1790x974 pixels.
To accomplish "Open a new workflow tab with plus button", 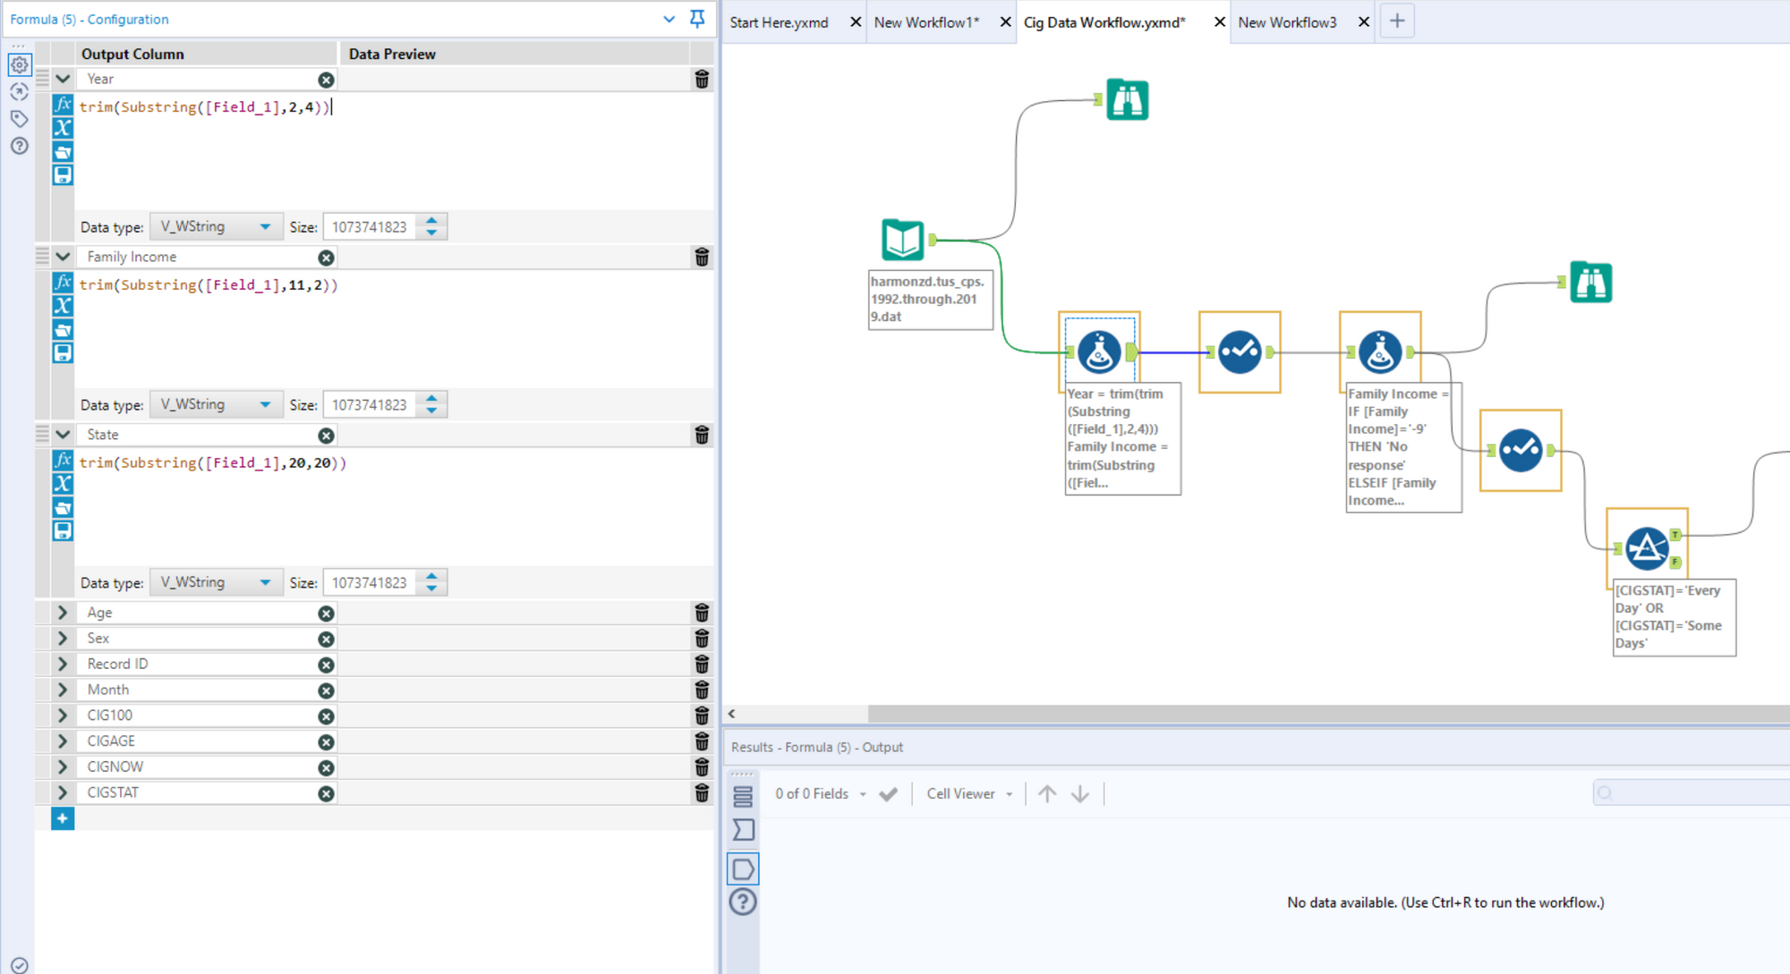I will 1397,21.
